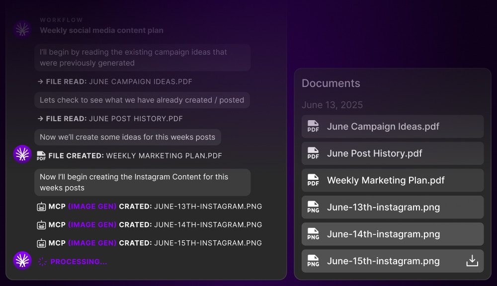The width and height of the screenshot is (497, 286).
Task: Switch to the Documents panel header
Action: click(x=331, y=83)
